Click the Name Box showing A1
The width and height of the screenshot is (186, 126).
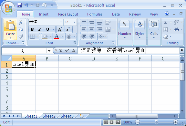pos(24,51)
